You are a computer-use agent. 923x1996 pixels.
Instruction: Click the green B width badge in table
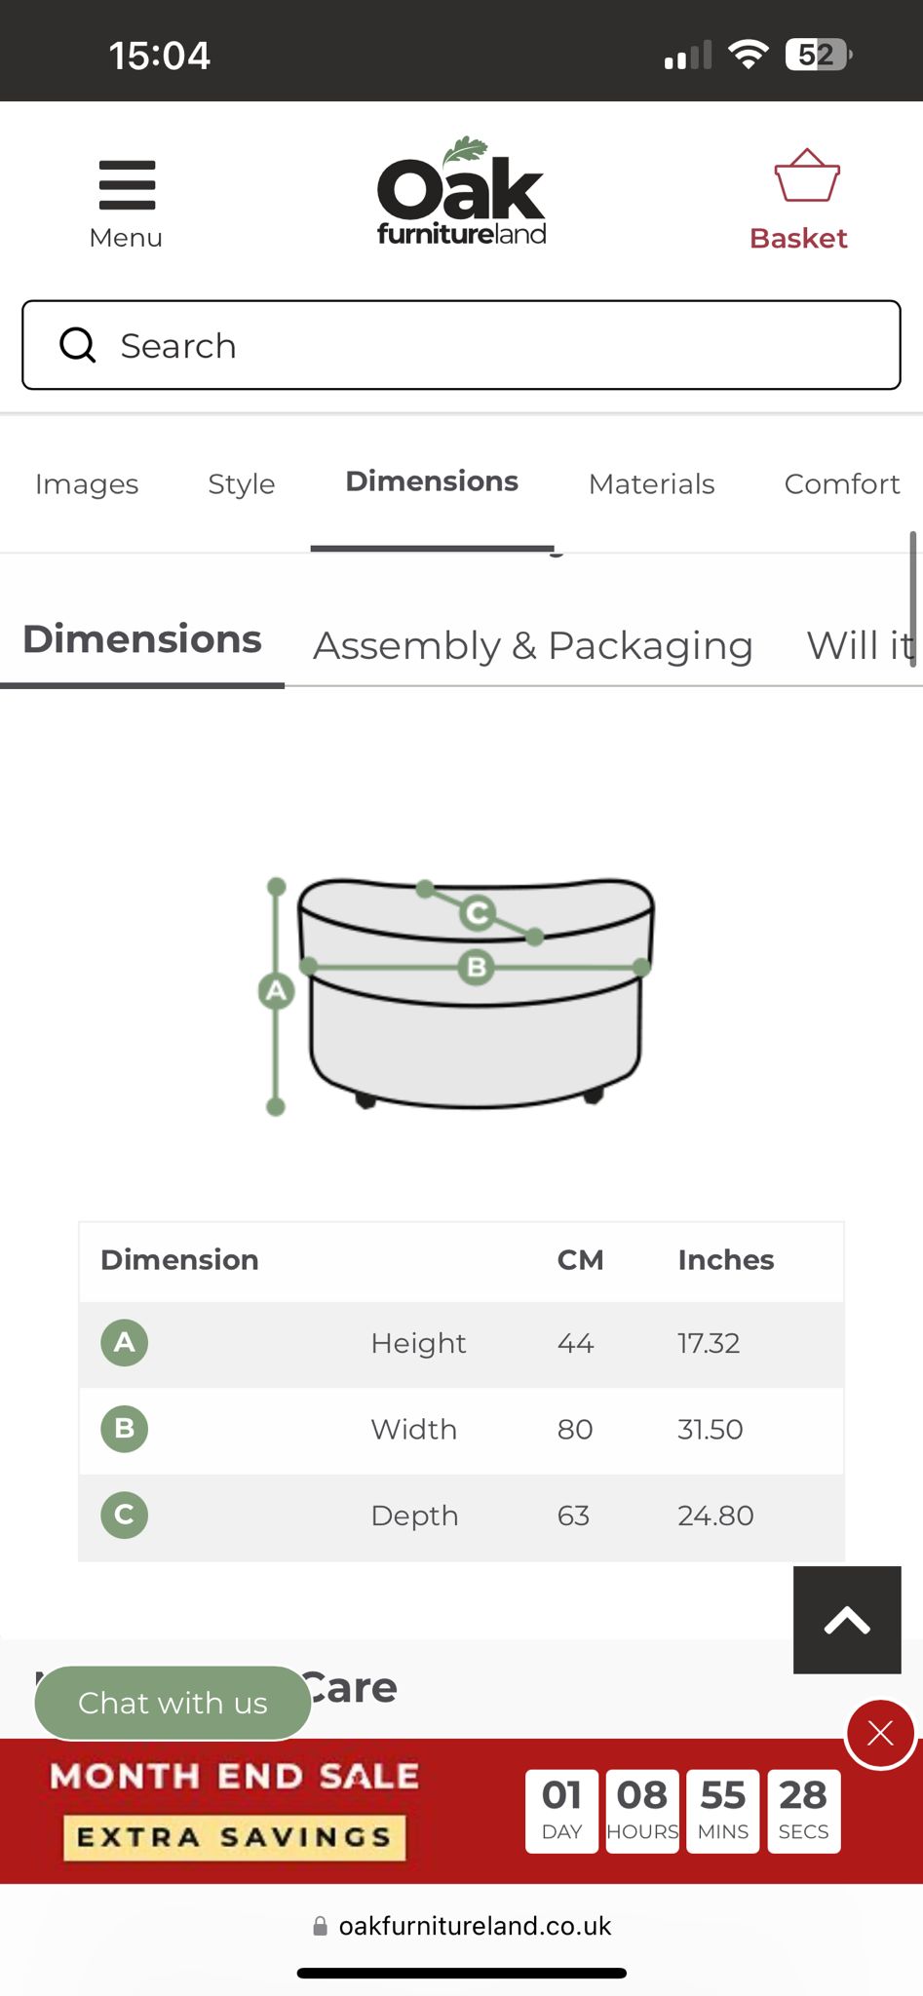point(125,1429)
